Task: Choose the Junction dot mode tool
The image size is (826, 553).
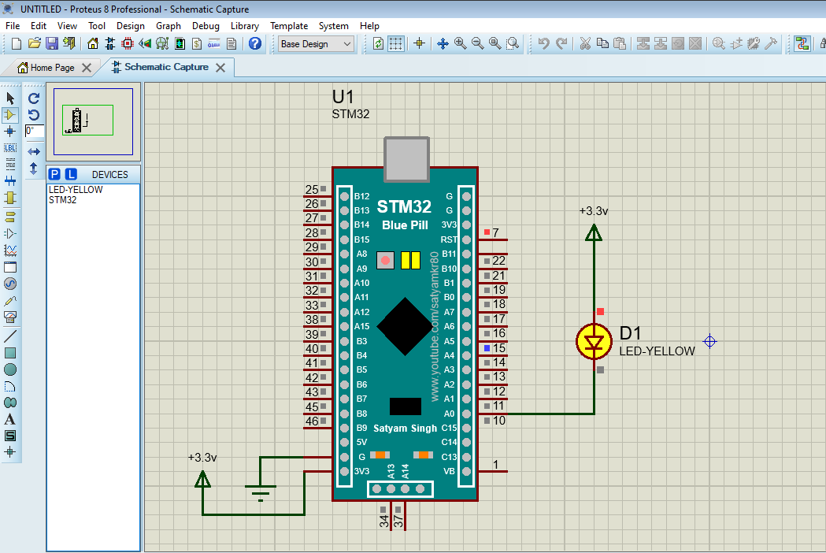Action: pos(10,132)
